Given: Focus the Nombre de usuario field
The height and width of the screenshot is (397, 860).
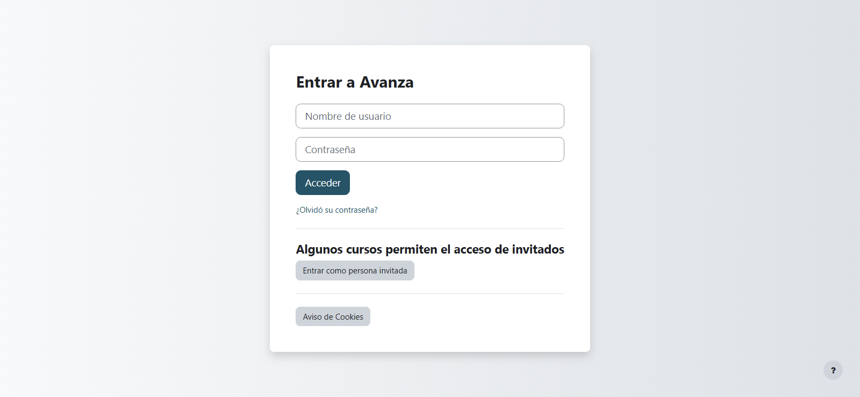Looking at the screenshot, I should tap(430, 116).
